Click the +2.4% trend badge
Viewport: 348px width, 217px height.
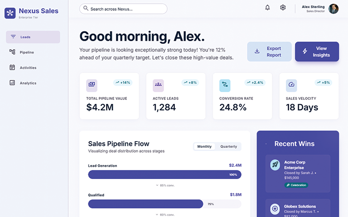tap(255, 83)
